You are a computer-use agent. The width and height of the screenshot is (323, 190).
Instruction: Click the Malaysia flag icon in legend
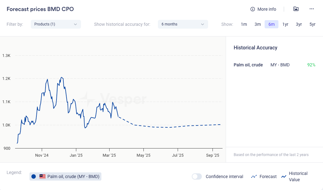coord(42,176)
